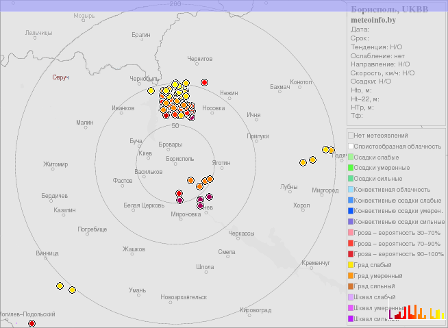448x328 pixels.
Task: Click the Бровары city label
Action: pyautogui.click(x=171, y=144)
